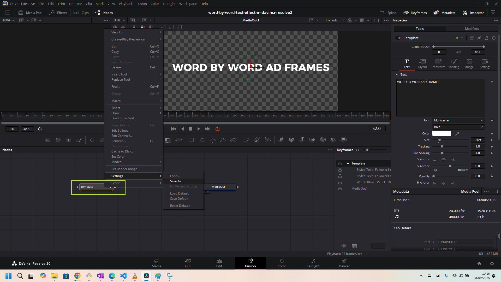Viewport: 501px width, 282px height.
Task: Click the Text Size value field
Action: click(x=478, y=140)
